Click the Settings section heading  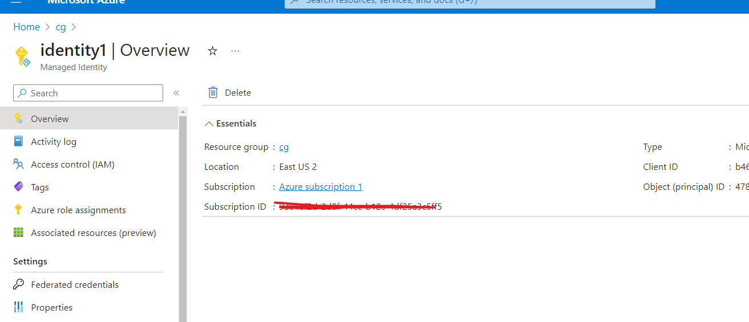pyautogui.click(x=30, y=262)
